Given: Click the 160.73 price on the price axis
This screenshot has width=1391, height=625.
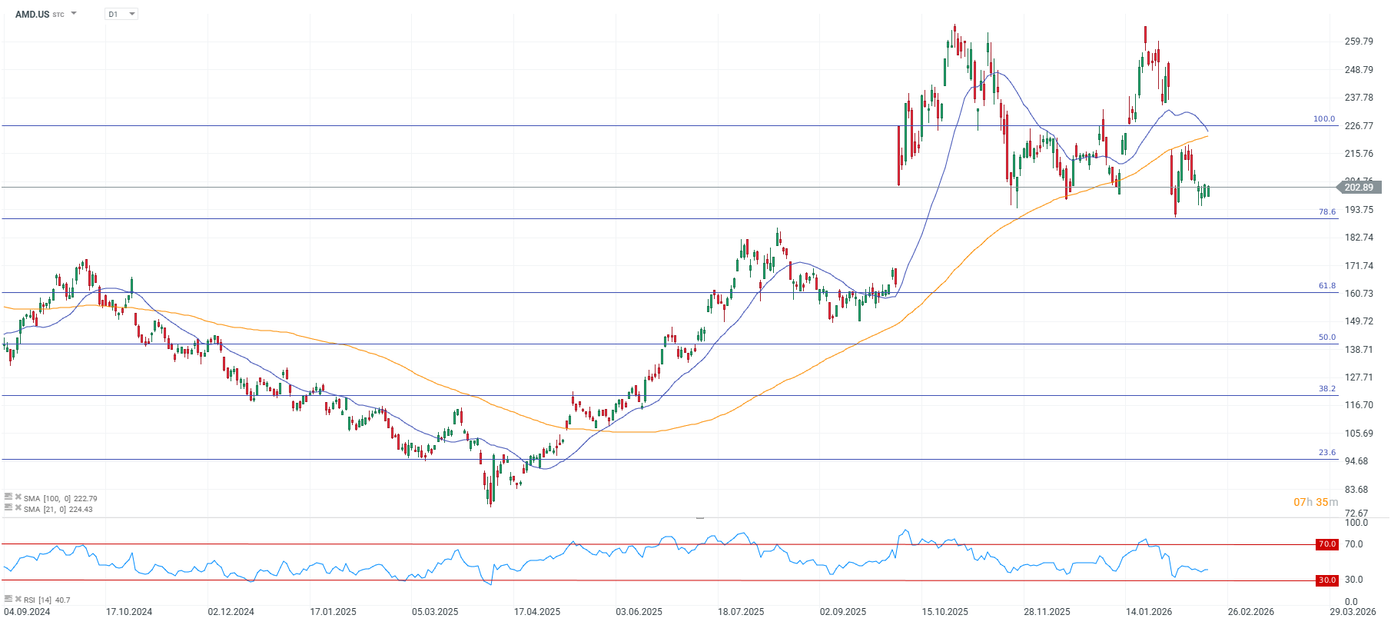Looking at the screenshot, I should pos(1359,294).
